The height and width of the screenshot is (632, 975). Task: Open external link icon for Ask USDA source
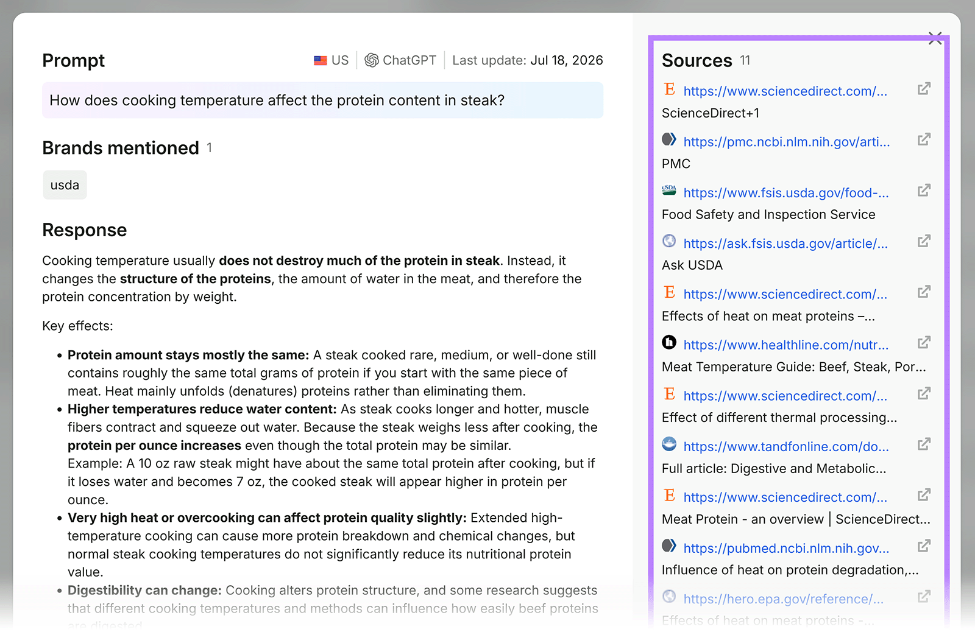point(924,241)
